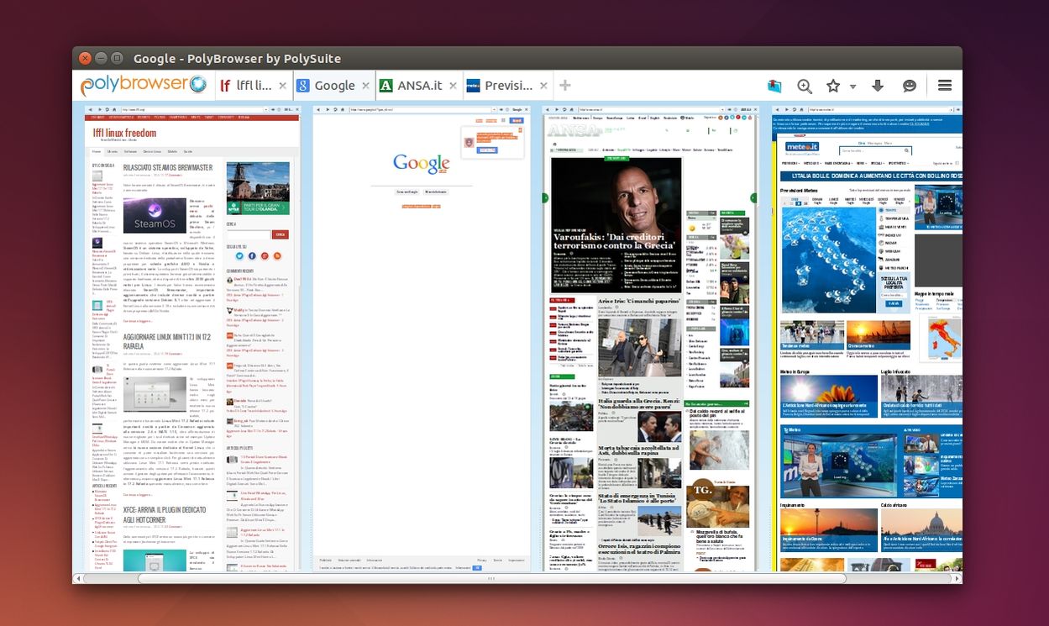The image size is (1049, 626).
Task: Activate the zoom magnifier tool
Action: coord(805,85)
